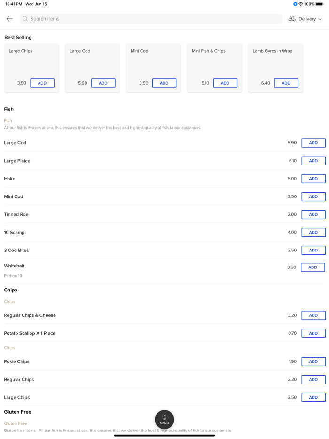Add Large Plaice to order

coord(313,161)
